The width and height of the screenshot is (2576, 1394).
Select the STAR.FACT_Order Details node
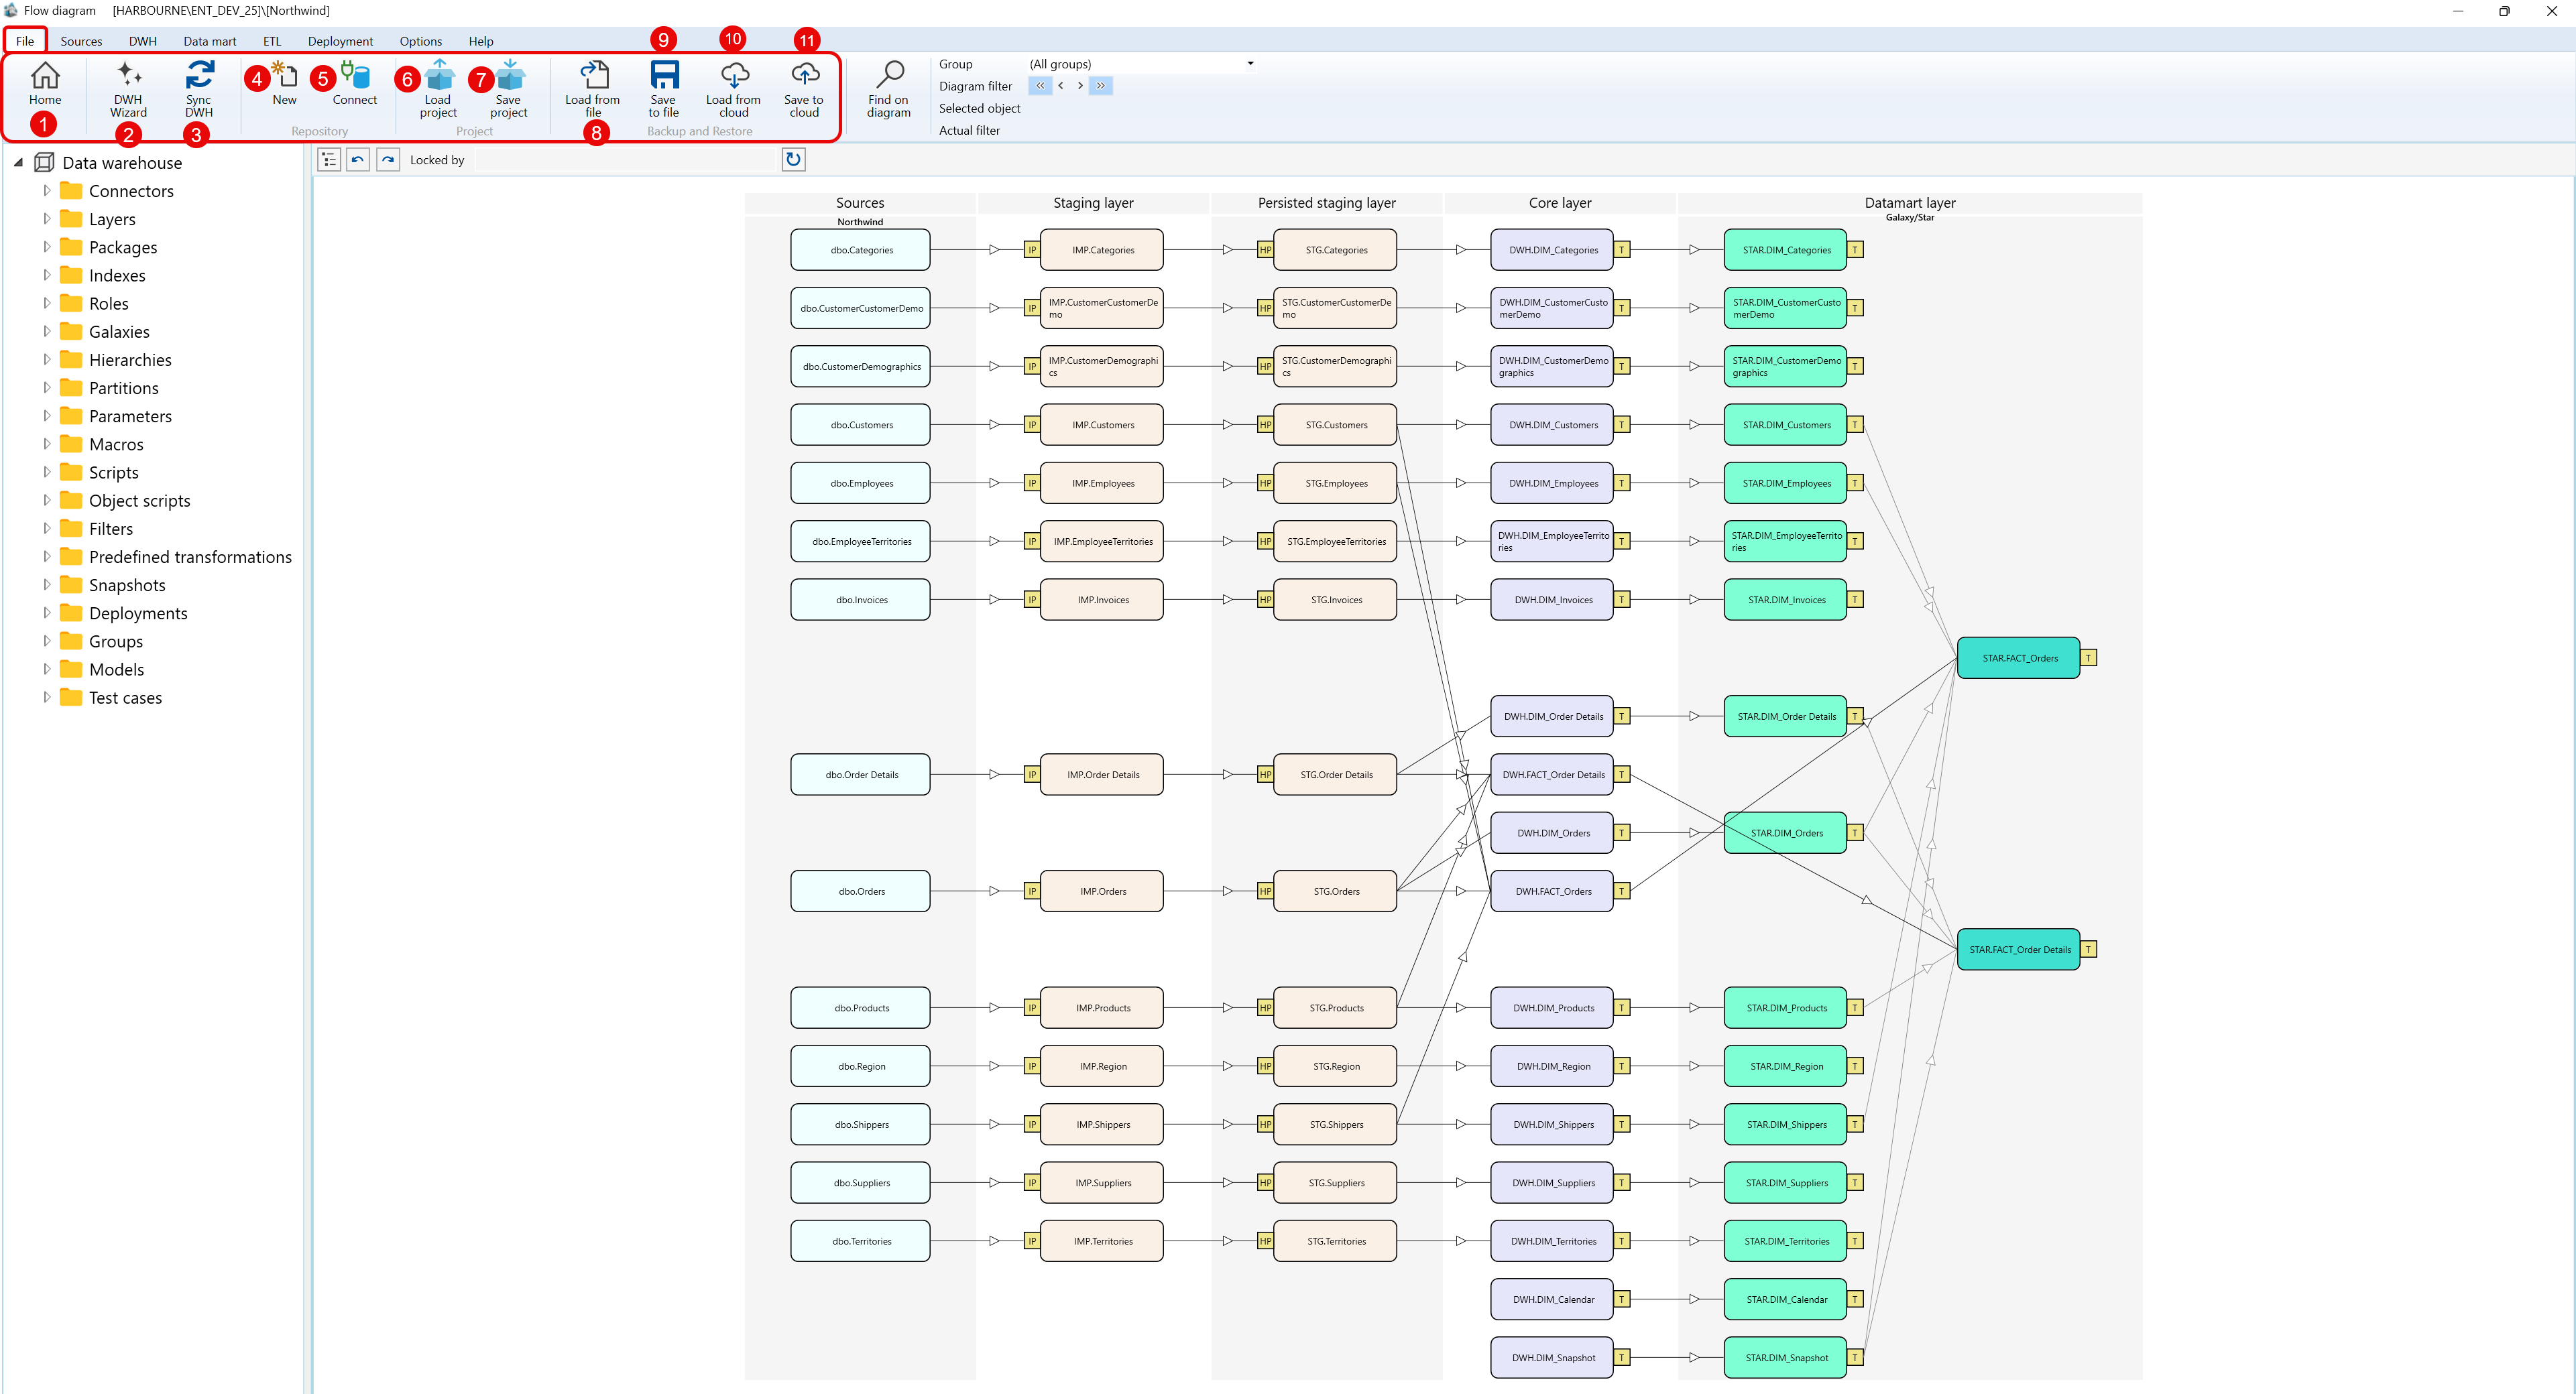click(x=2018, y=949)
